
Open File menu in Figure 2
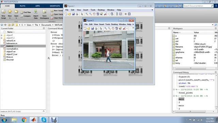tap(67, 10)
